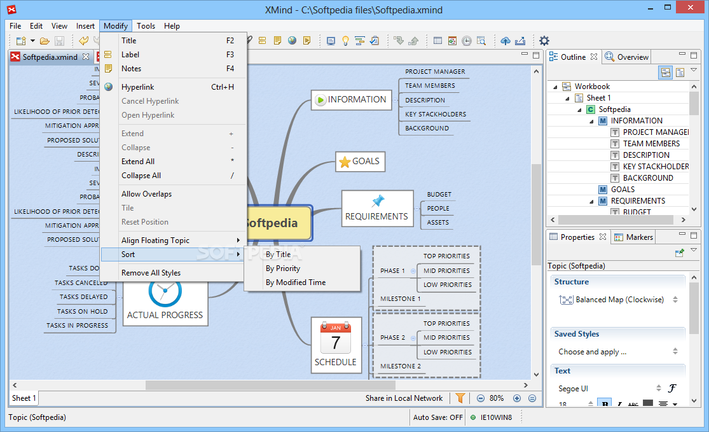Click the Hyperlink globe toolbar icon

pos(292,41)
